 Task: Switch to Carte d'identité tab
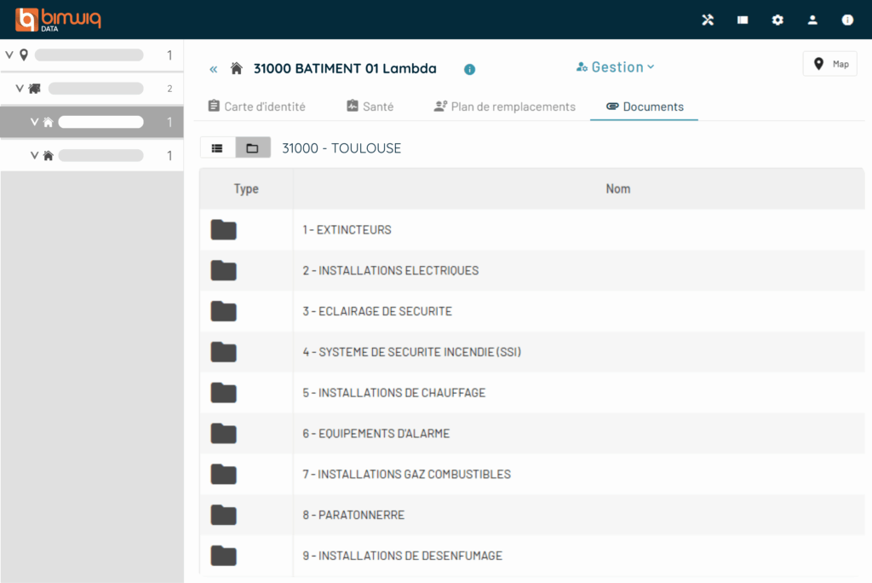point(256,107)
